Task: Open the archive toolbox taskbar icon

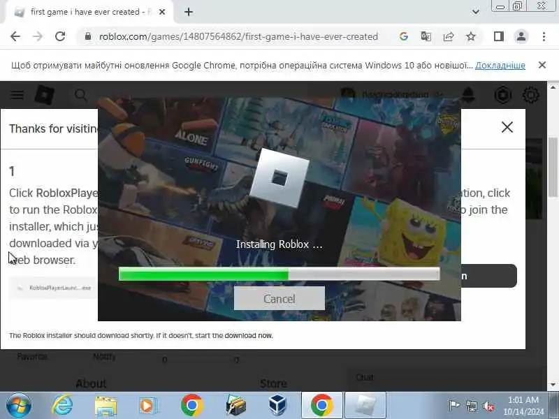Action: click(x=235, y=406)
